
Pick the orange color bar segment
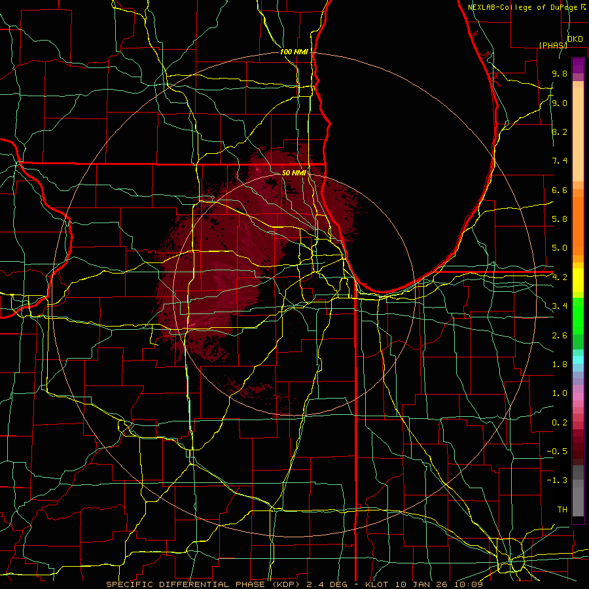click(x=578, y=225)
